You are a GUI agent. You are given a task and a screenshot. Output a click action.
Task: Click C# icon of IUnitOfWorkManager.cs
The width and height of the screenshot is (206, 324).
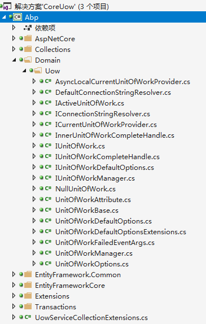click(x=48, y=178)
